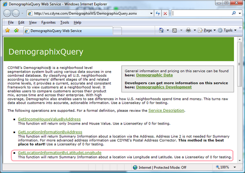Click the page icon in address bar
Viewport: 245px width, 173px height.
(30, 13)
